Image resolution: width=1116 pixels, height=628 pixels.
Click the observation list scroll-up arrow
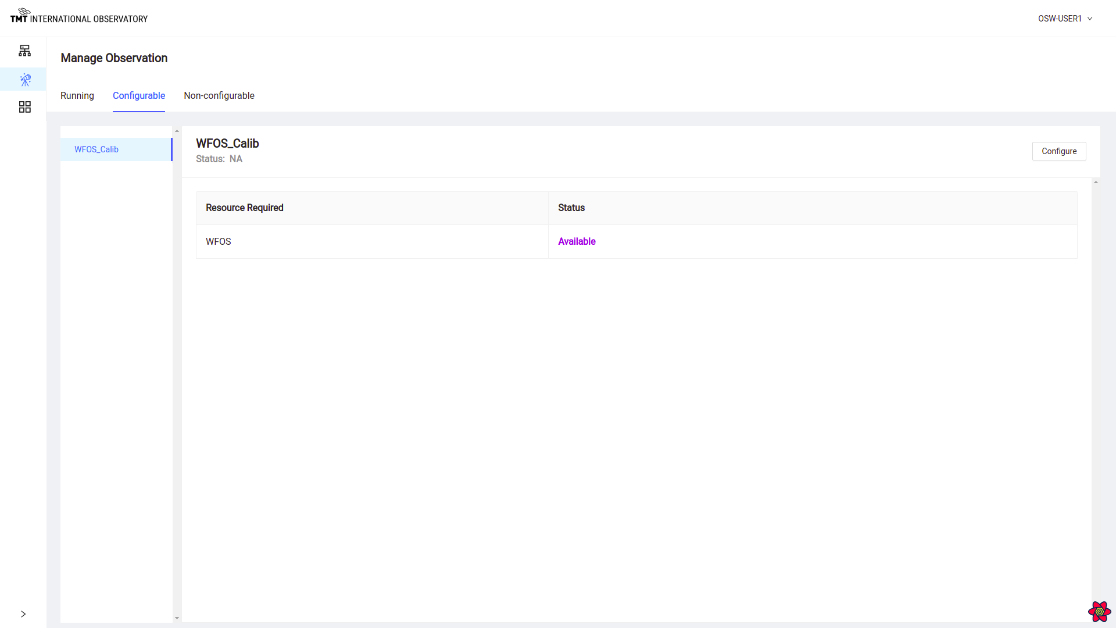click(x=177, y=131)
